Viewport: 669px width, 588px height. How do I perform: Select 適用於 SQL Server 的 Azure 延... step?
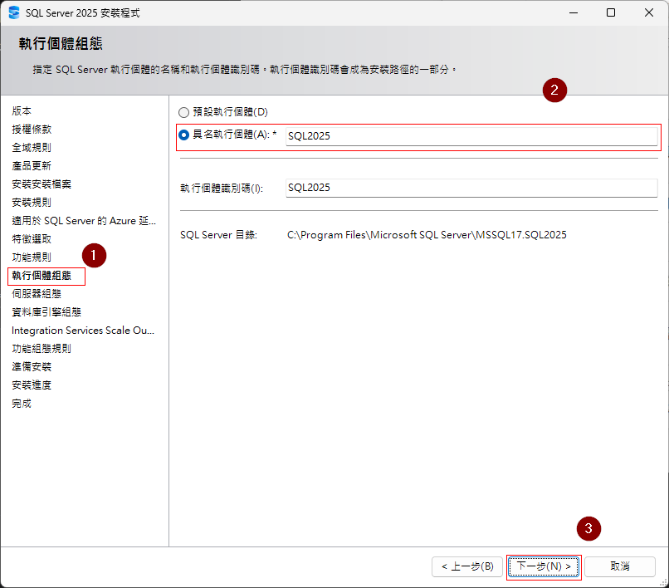click(x=84, y=221)
